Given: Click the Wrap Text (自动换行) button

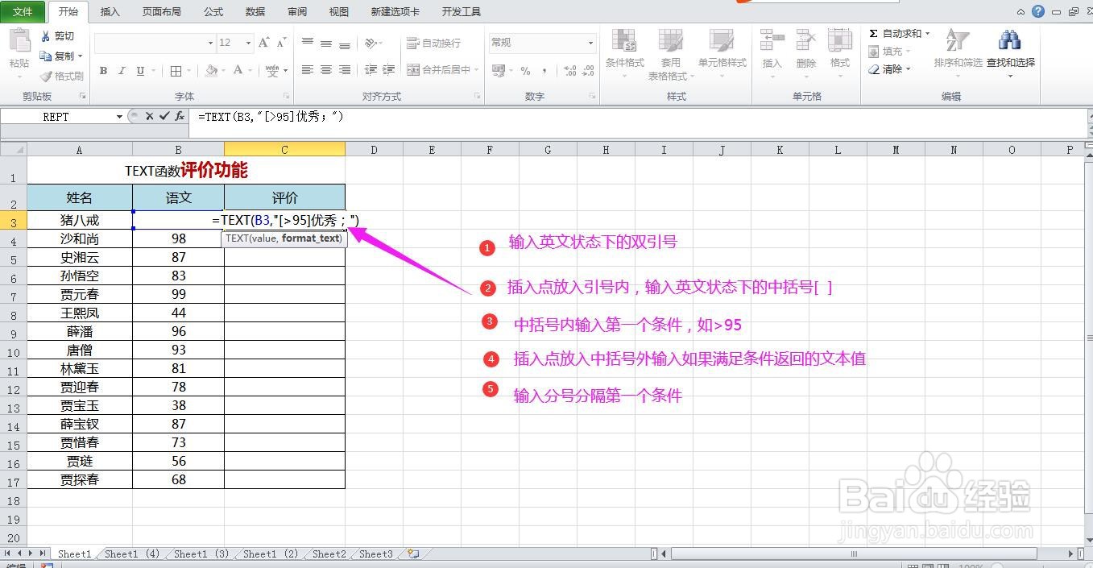Looking at the screenshot, I should 434,43.
